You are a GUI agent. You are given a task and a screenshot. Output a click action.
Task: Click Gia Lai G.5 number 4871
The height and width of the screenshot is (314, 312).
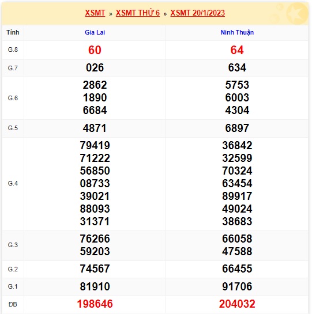coord(95,128)
